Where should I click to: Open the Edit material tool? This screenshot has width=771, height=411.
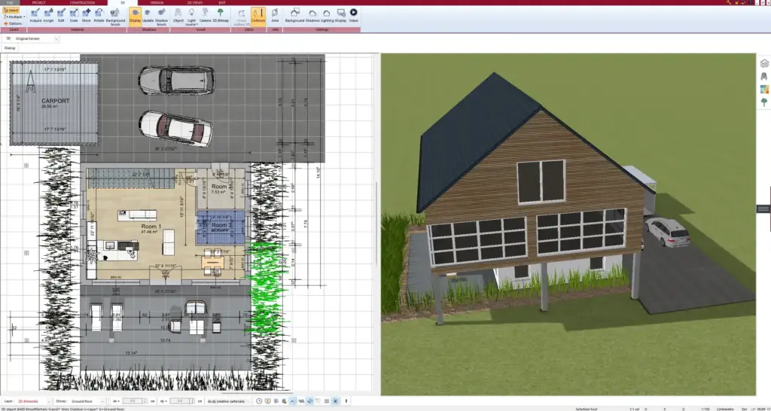coord(61,15)
